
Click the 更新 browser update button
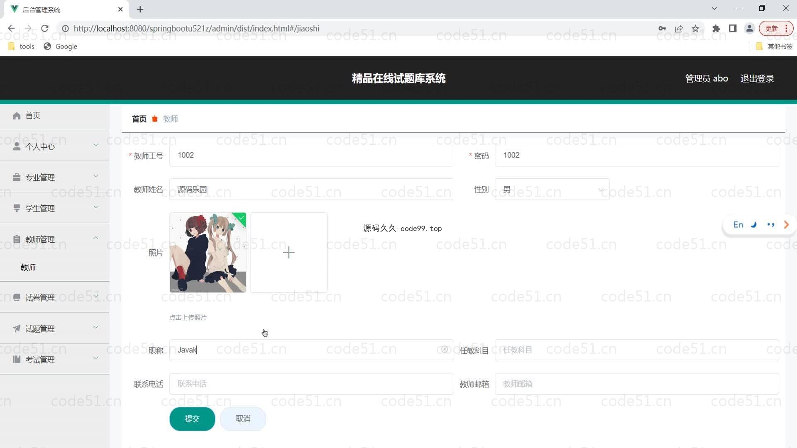pos(776,28)
